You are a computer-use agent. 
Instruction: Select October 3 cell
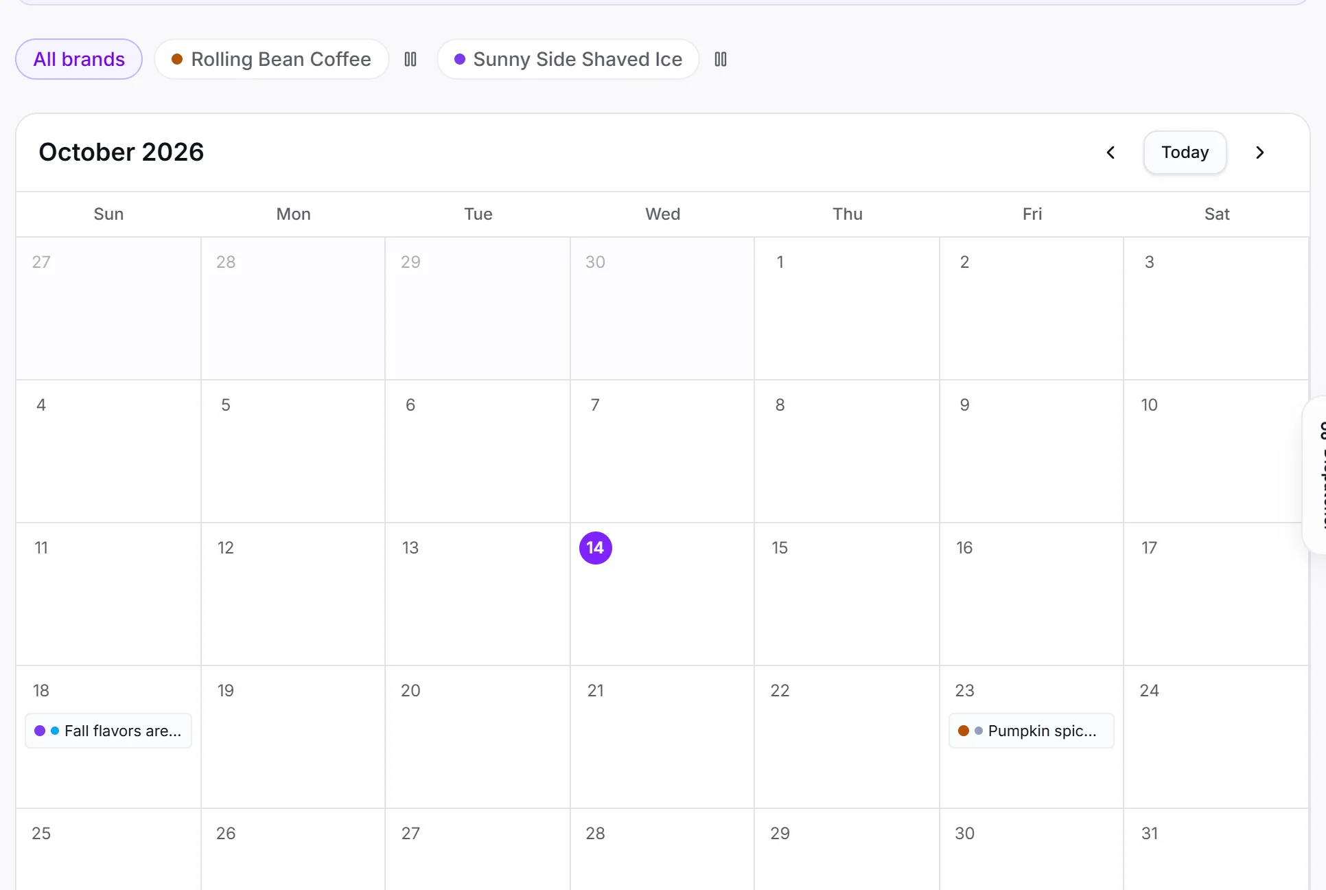[1216, 308]
